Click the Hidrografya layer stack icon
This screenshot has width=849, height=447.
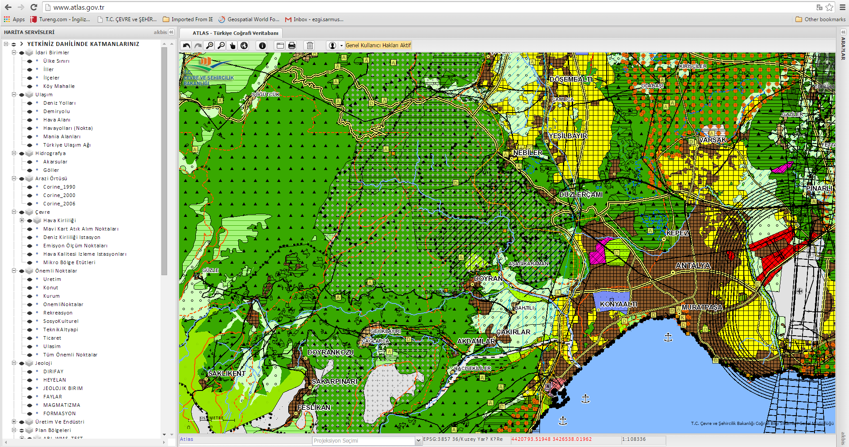click(29, 153)
